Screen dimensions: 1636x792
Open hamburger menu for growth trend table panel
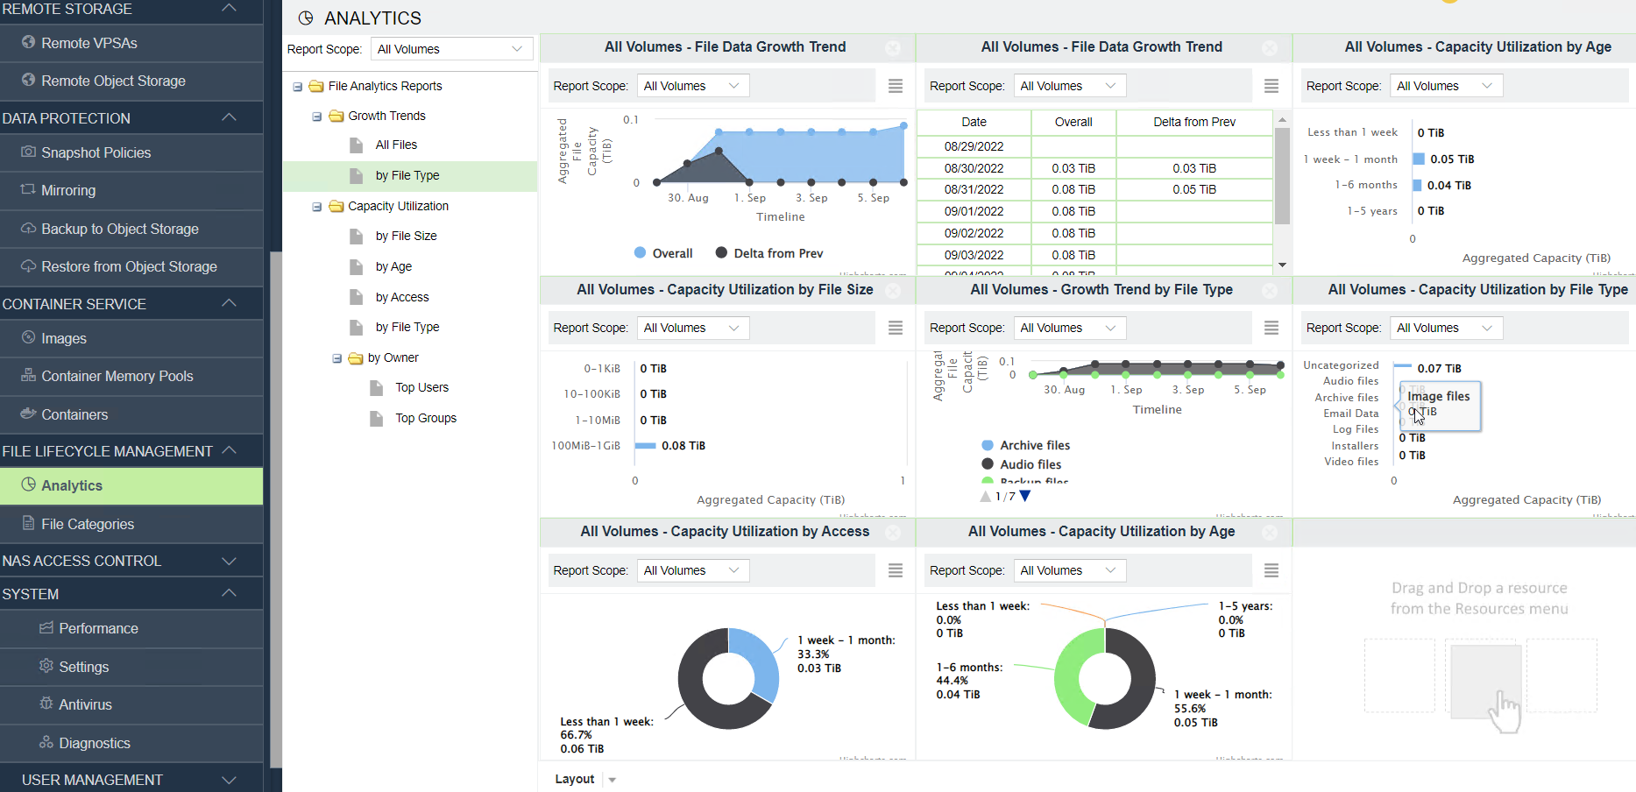click(x=1271, y=86)
